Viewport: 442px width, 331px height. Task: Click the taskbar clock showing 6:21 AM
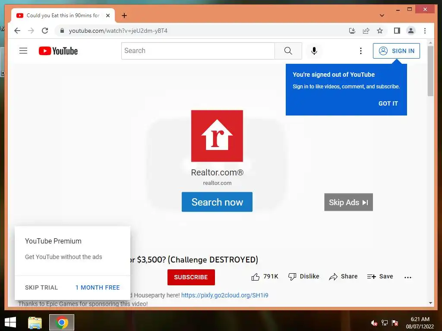pyautogui.click(x=420, y=323)
